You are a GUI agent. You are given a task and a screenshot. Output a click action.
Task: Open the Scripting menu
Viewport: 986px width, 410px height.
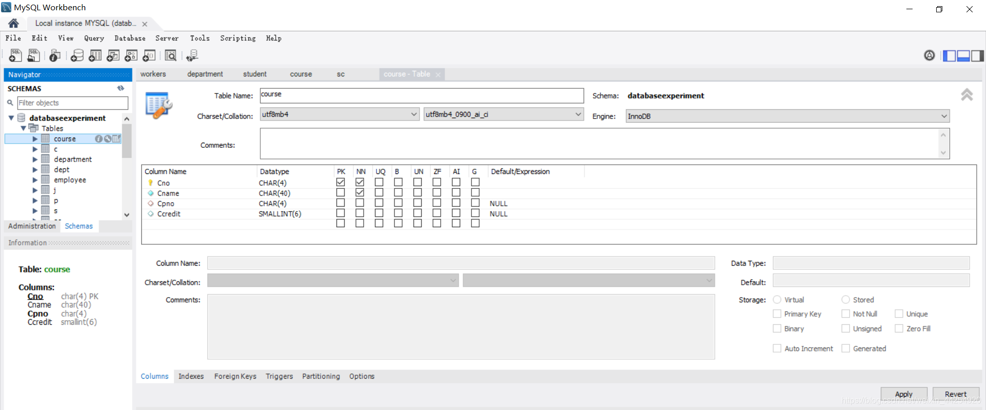pos(238,38)
